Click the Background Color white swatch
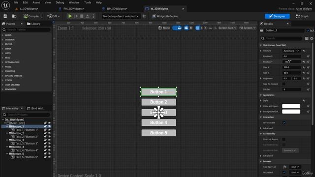Image resolution: width=315 pixels, height=177 pixels. [x=291, y=112]
